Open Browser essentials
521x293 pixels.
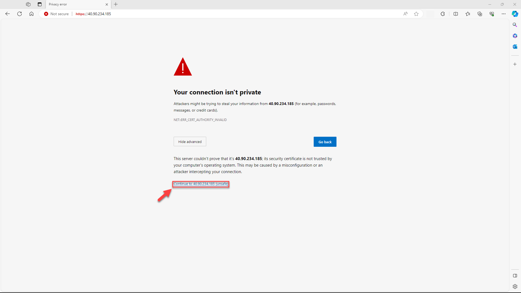point(492,14)
